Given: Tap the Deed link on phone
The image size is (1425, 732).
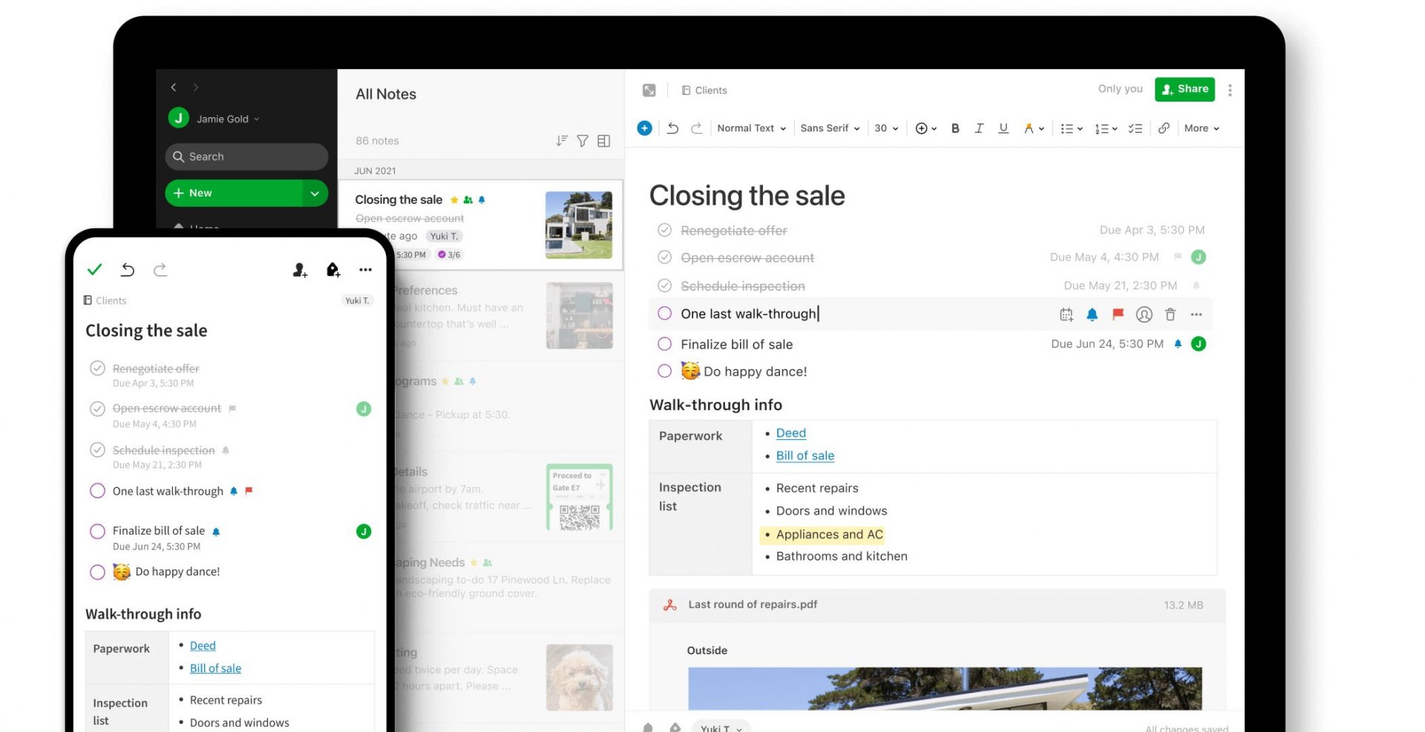Looking at the screenshot, I should coord(203,646).
